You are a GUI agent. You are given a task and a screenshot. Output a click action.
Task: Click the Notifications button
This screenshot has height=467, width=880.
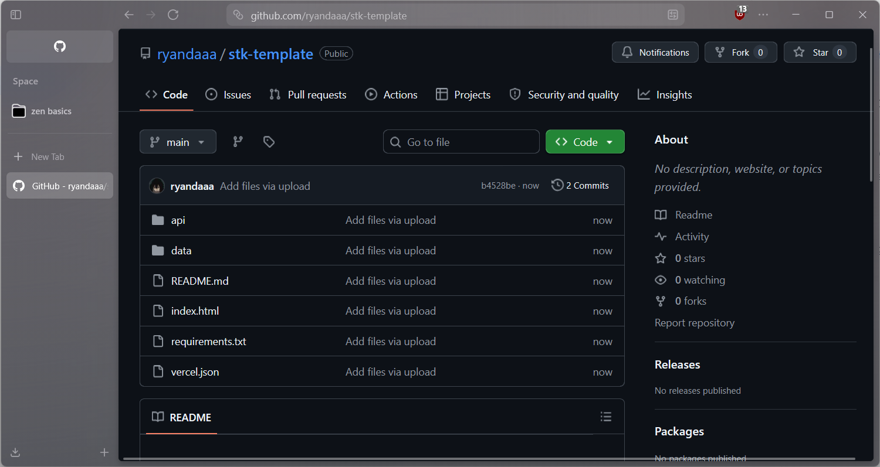pyautogui.click(x=655, y=52)
